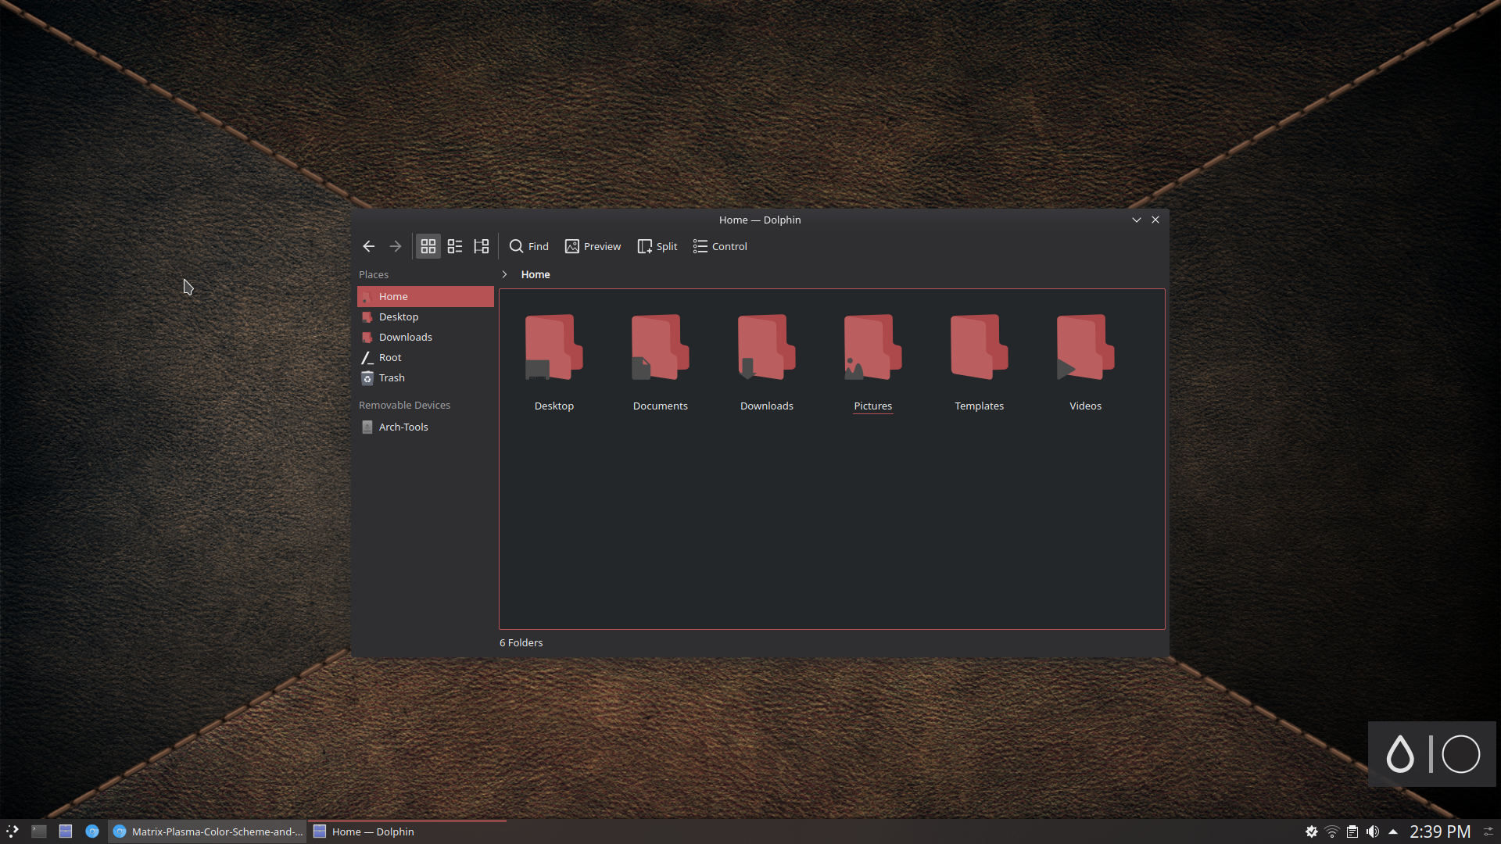Open the application launcher in taskbar
1501x844 pixels.
(13, 831)
